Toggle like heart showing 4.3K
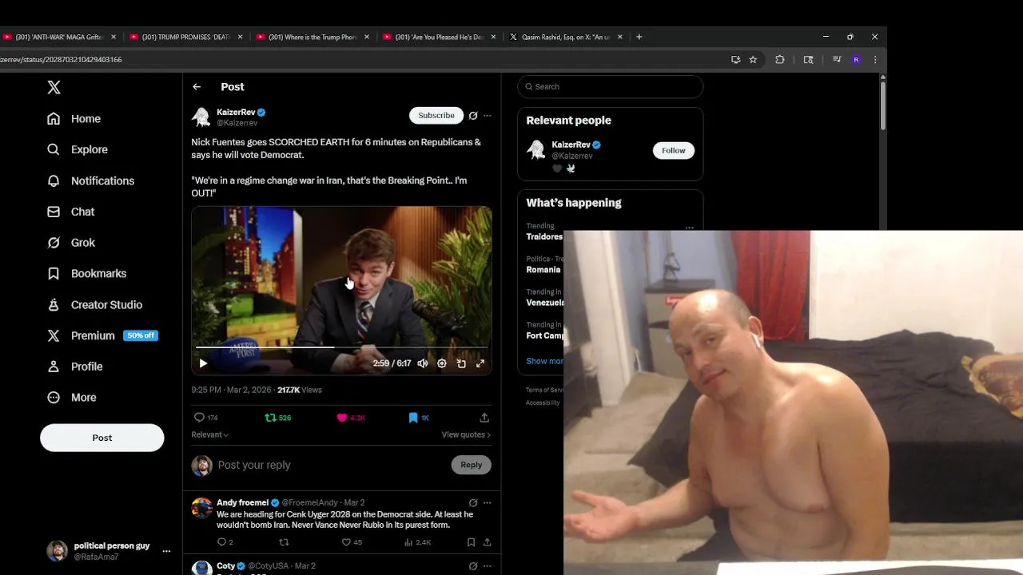Image resolution: width=1023 pixels, height=575 pixels. coord(351,418)
